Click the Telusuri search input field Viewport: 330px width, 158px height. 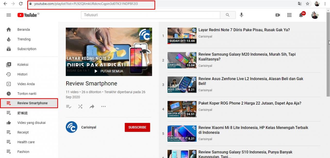[x=151, y=15]
